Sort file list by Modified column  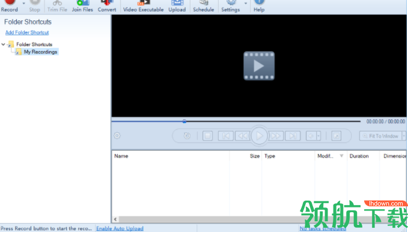[330, 156]
